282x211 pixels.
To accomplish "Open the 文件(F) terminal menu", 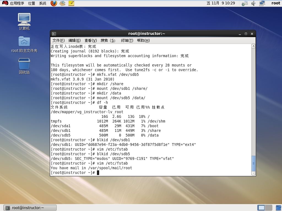I will 58,40.
